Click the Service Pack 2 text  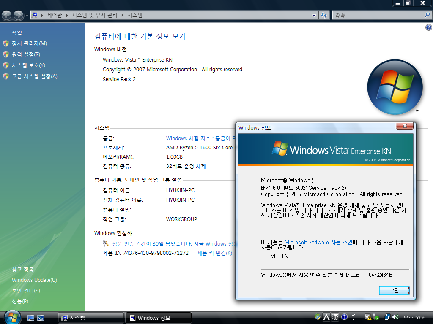(119, 79)
